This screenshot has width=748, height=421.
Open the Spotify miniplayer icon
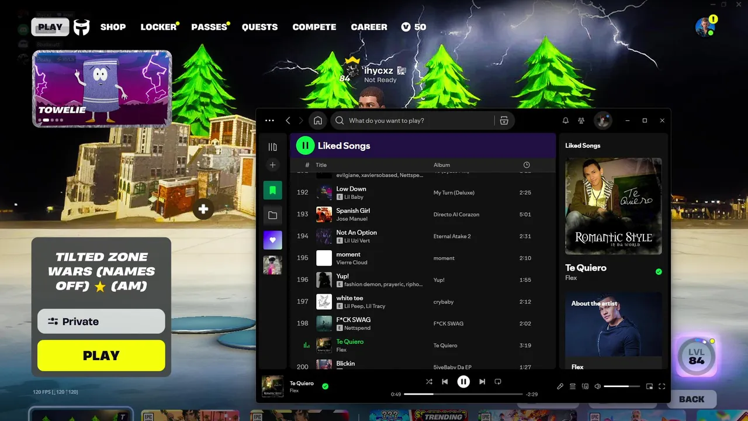pos(649,387)
